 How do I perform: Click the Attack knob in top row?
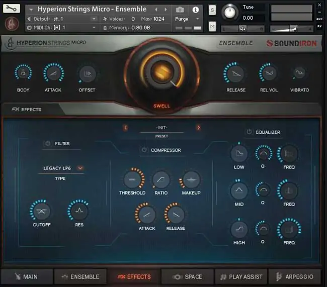pos(53,73)
